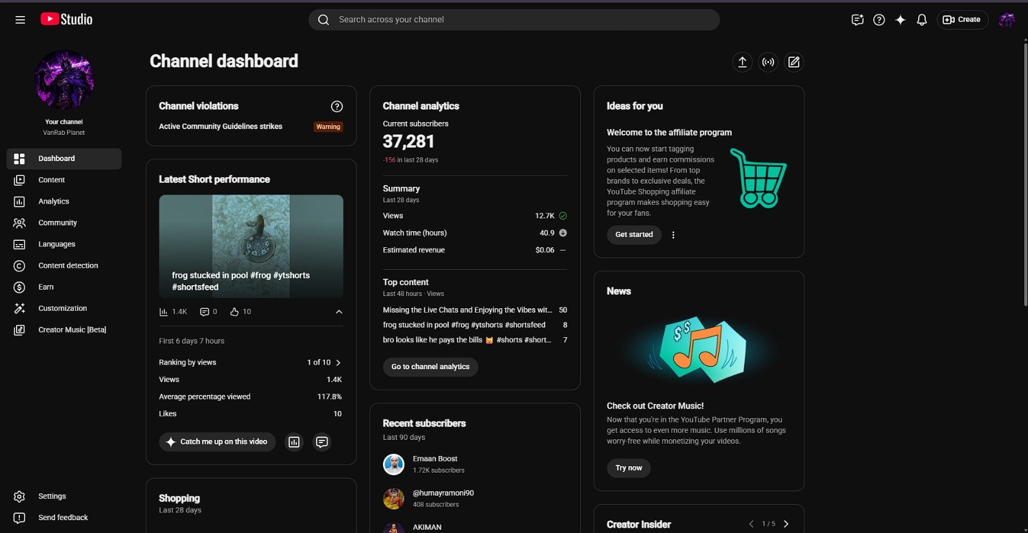Open the video comments icon under the Short stats
Screen dimensions: 1028x533
[x=322, y=442]
